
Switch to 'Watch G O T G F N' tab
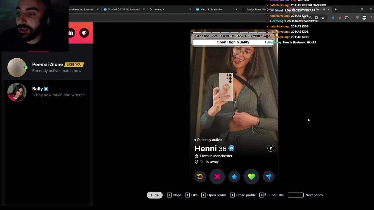coord(124,9)
